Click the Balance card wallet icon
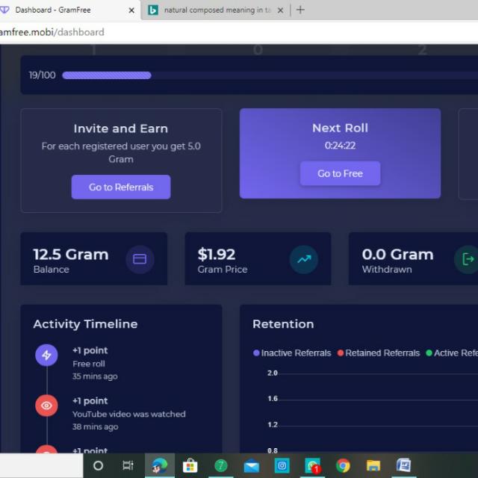 pos(140,259)
